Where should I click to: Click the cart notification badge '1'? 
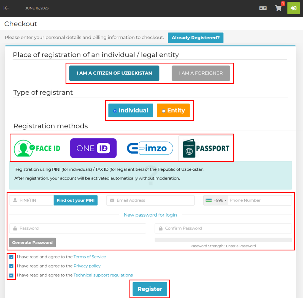(x=283, y=4)
